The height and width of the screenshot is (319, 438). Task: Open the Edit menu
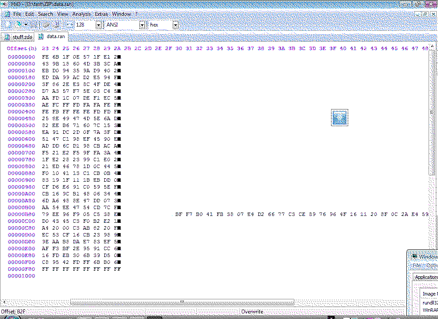click(x=30, y=14)
